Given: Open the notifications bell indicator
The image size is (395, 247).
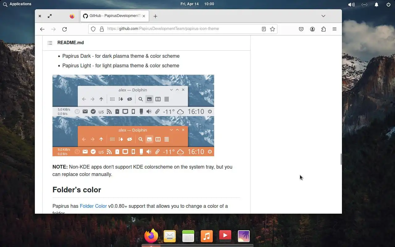Looking at the screenshot, I should pyautogui.click(x=376, y=4).
